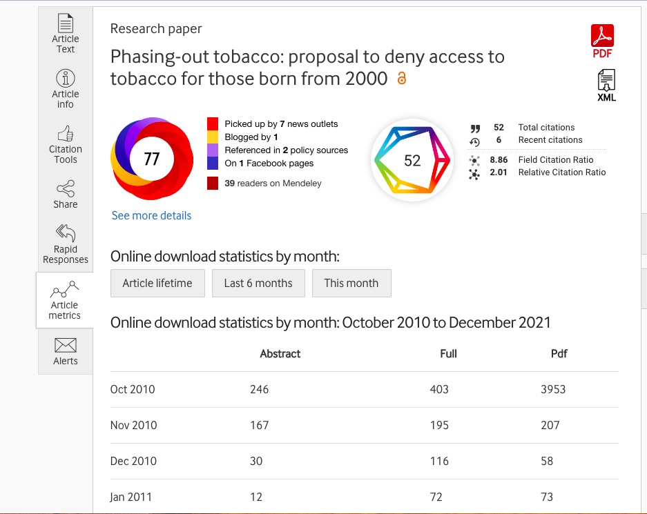Image resolution: width=647 pixels, height=514 pixels.
Task: Open the Article Text sidebar tab
Action: click(66, 33)
